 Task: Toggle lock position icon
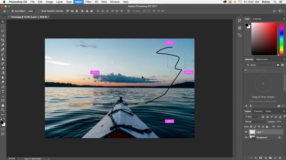pyautogui.click(x=259, y=127)
